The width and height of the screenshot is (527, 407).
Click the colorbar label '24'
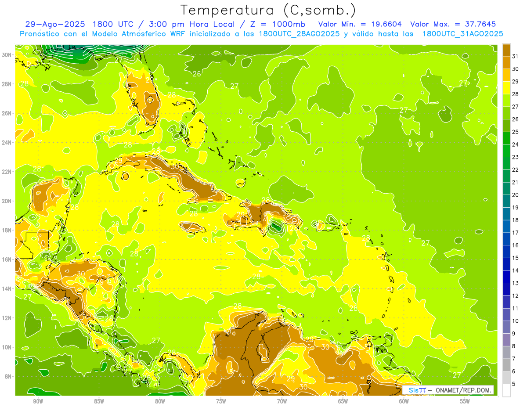(x=516, y=144)
